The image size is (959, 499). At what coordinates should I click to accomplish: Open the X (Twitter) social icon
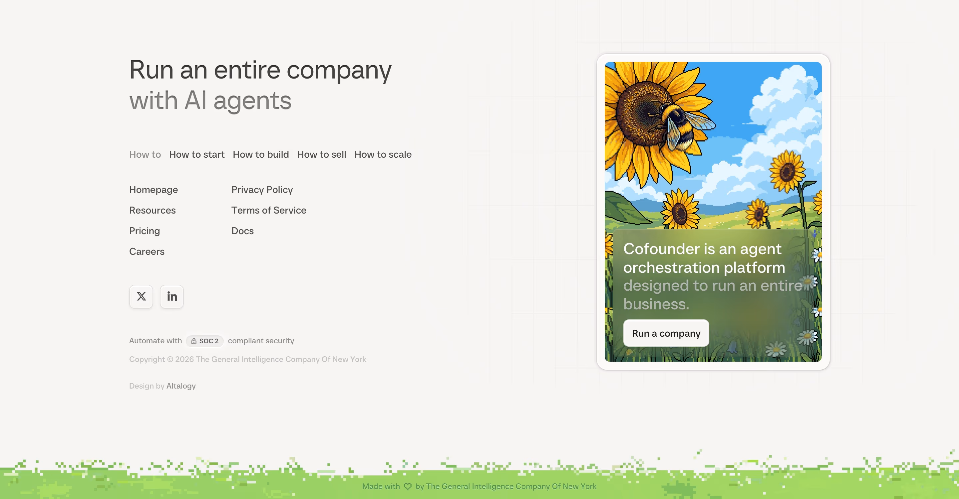pyautogui.click(x=141, y=296)
